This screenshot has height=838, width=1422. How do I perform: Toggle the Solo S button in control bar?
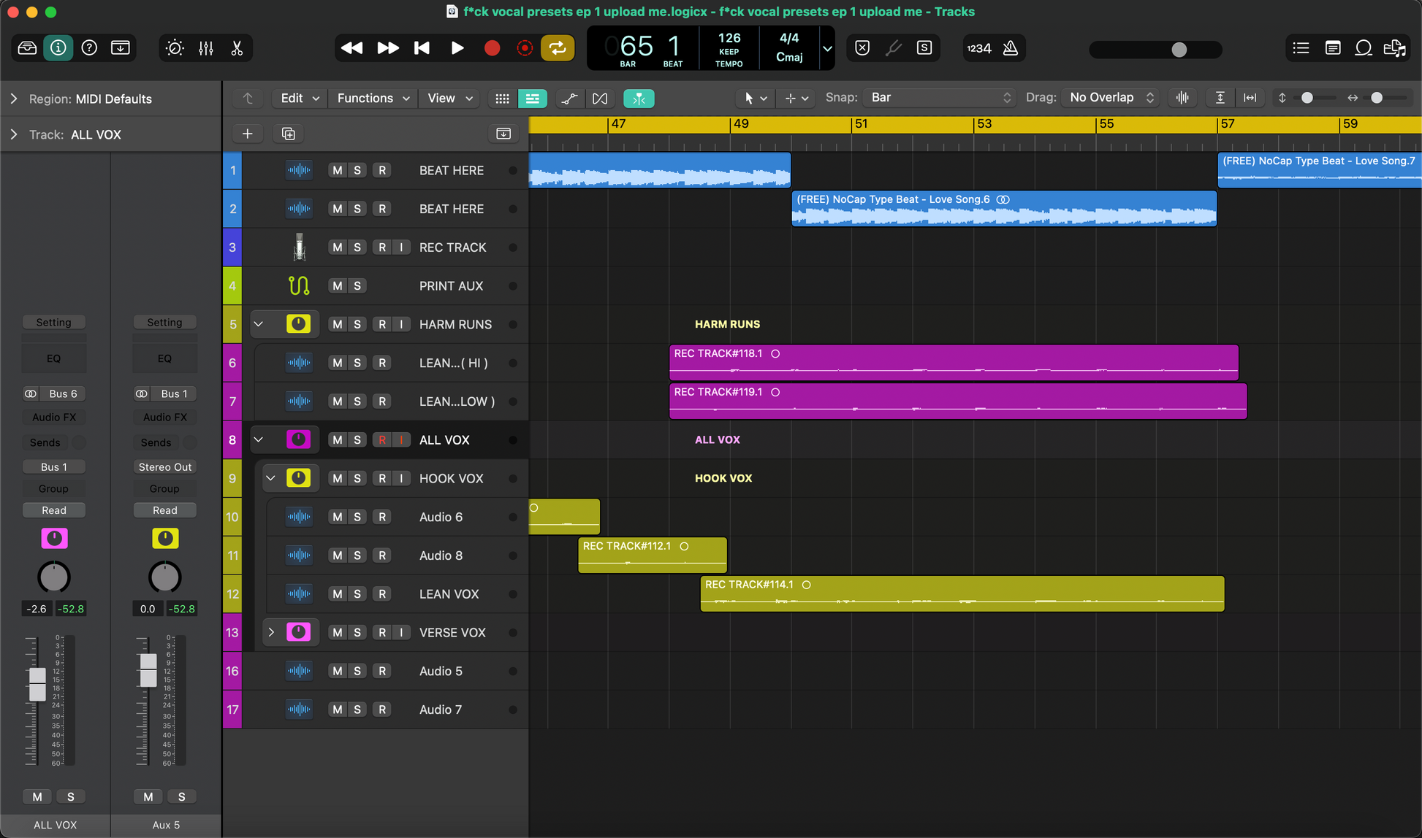pos(924,48)
